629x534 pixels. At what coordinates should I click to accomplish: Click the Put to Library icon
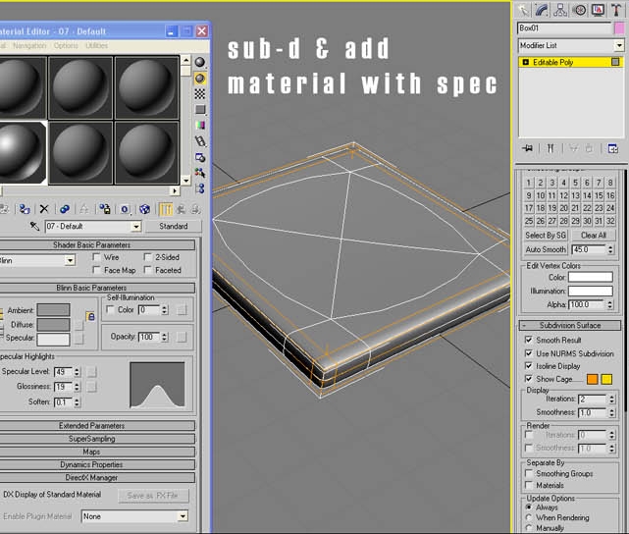click(x=105, y=209)
